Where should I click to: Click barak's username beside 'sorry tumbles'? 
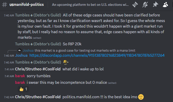tap(20, 76)
